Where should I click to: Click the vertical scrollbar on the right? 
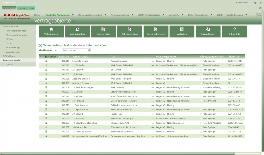263,80
